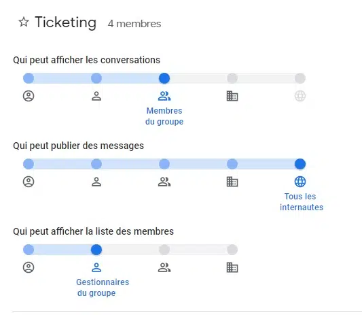Viewport: 362px width, 315px height.
Task: Star the Ticketing group
Action: pyautogui.click(x=24, y=22)
